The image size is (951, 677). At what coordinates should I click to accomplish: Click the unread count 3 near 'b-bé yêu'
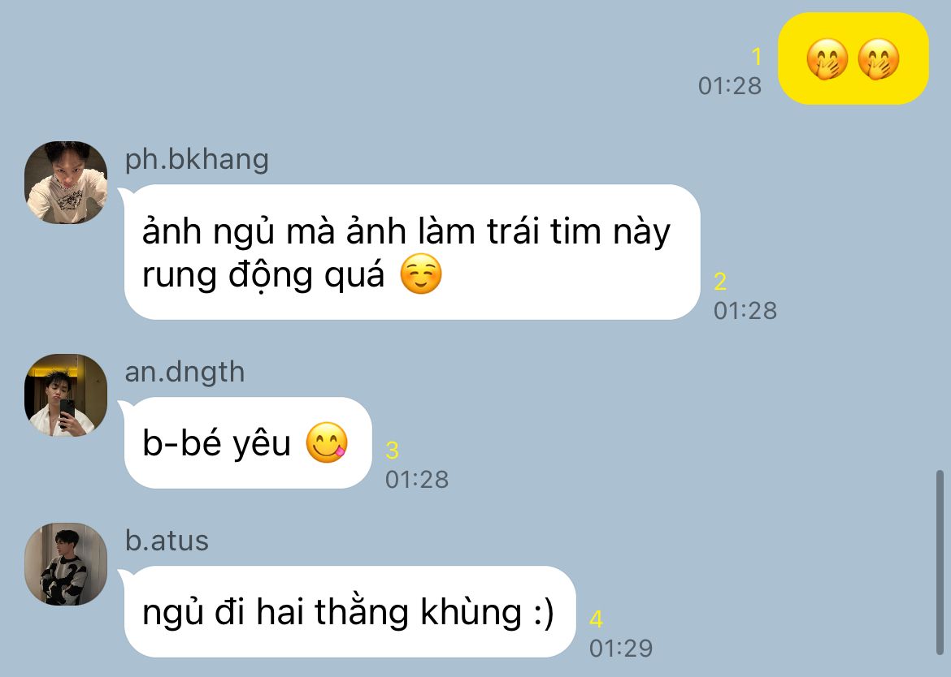click(392, 451)
